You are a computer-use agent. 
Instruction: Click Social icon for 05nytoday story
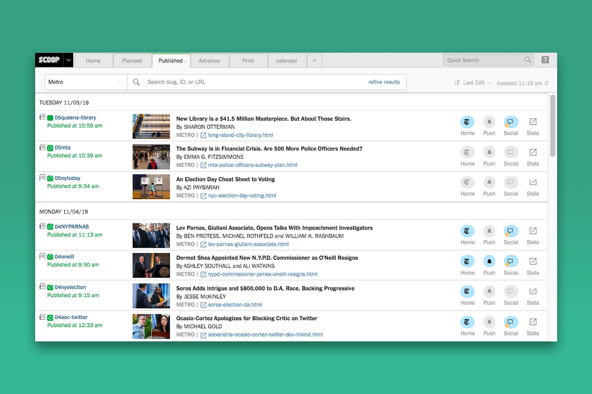[511, 182]
